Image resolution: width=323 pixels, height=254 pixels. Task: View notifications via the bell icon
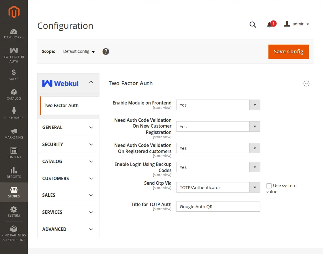[270, 25]
